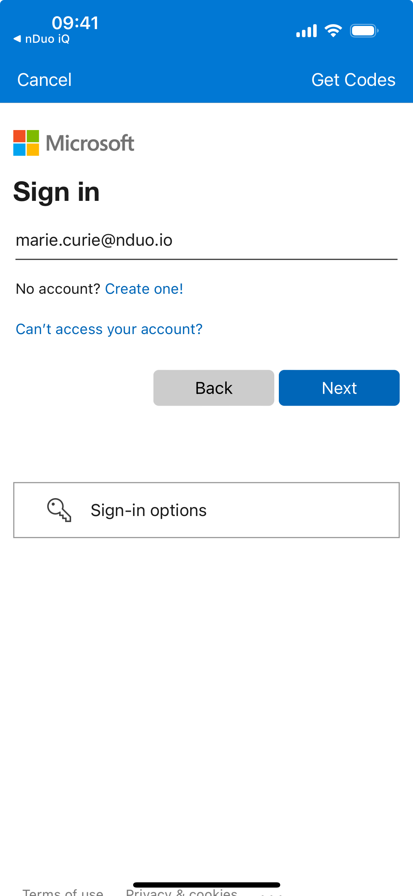Tap the home indicator bar
The height and width of the screenshot is (896, 413).
206,885
